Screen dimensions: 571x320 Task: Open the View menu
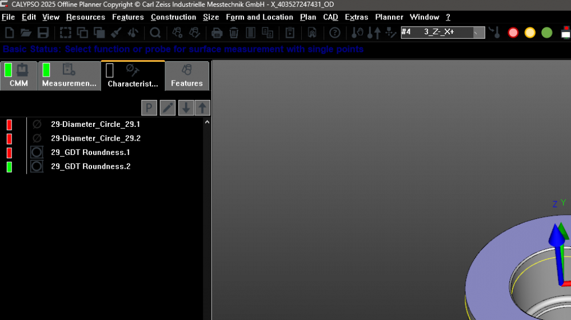tap(51, 17)
